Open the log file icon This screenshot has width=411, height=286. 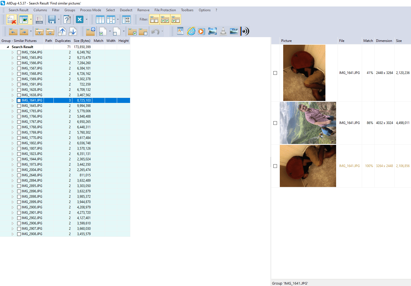point(39,20)
